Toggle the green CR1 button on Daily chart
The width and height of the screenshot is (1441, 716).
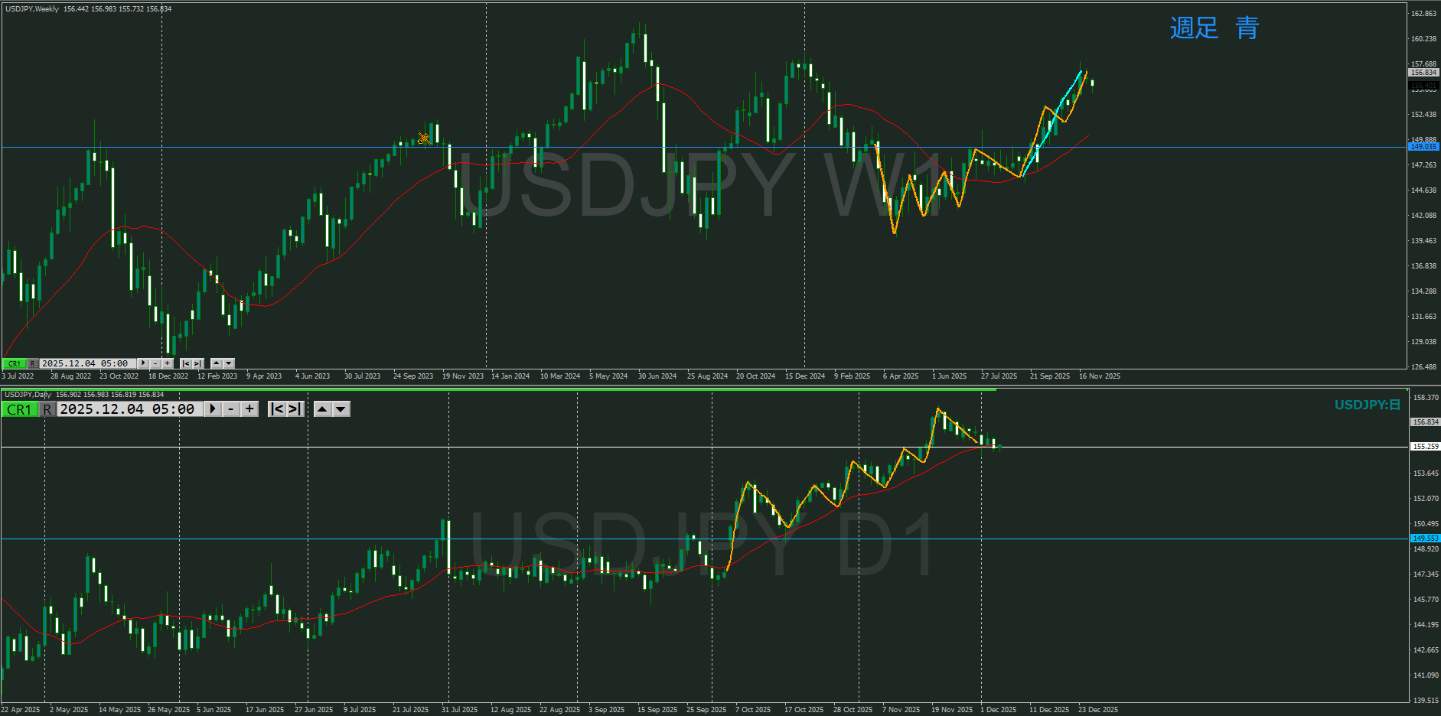[19, 409]
